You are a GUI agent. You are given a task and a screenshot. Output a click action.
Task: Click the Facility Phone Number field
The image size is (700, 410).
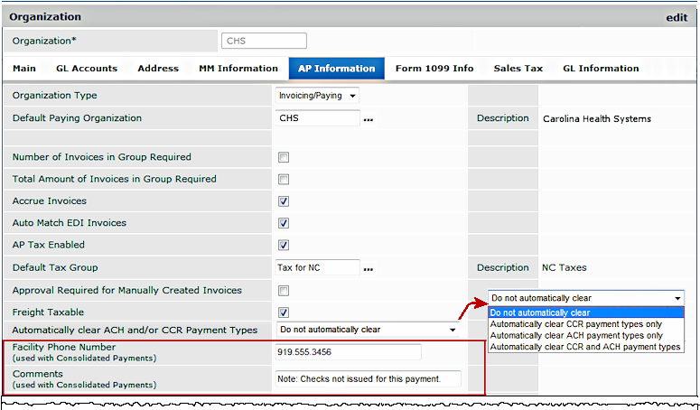tap(348, 352)
